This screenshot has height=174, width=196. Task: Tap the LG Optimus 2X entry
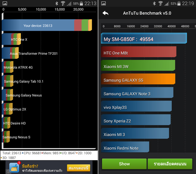[x=14, y=109]
